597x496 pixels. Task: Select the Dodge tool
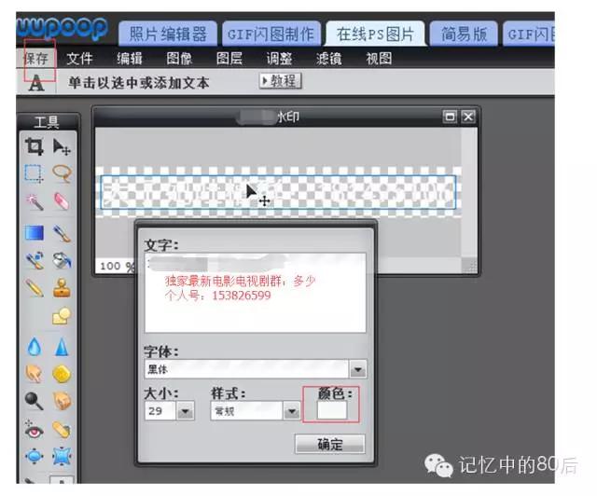(34, 401)
